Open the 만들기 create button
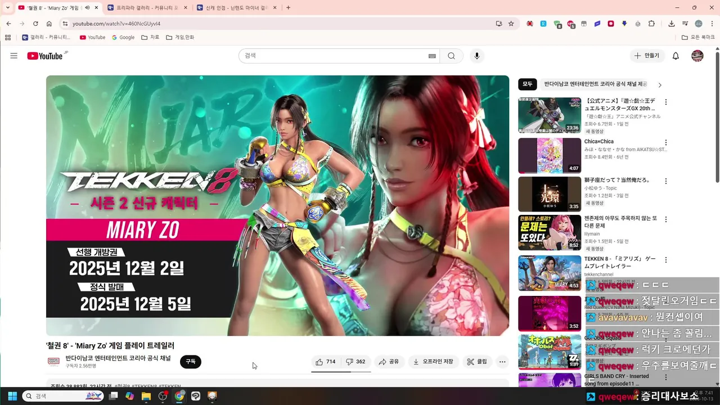The image size is (720, 405). 646,56
